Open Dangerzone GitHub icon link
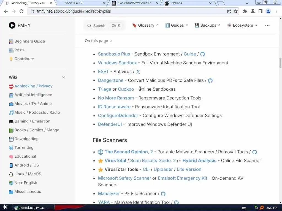 tap(210, 80)
